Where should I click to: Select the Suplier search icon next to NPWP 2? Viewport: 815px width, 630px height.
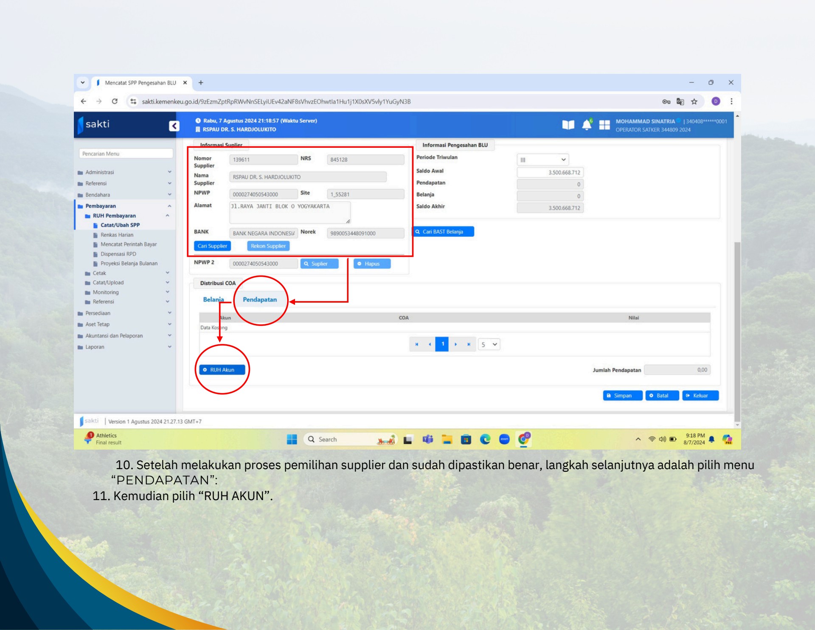[x=319, y=264]
